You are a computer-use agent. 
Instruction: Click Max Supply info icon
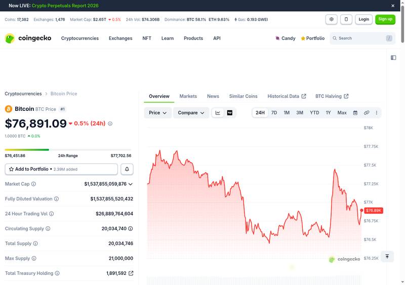click(x=34, y=258)
